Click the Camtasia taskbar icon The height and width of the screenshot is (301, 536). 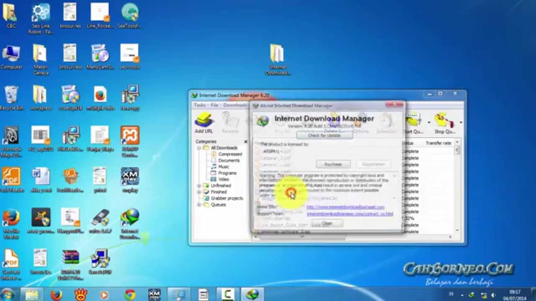tap(228, 295)
